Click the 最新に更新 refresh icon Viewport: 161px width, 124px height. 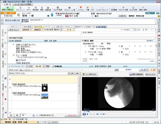[143, 9]
